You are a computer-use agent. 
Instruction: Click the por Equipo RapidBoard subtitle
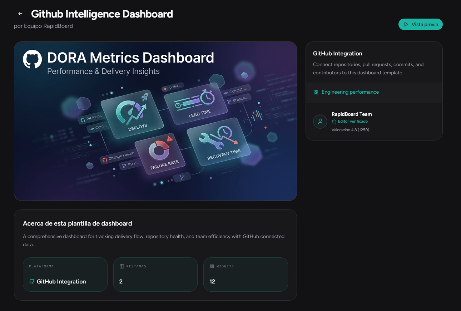pyautogui.click(x=43, y=26)
